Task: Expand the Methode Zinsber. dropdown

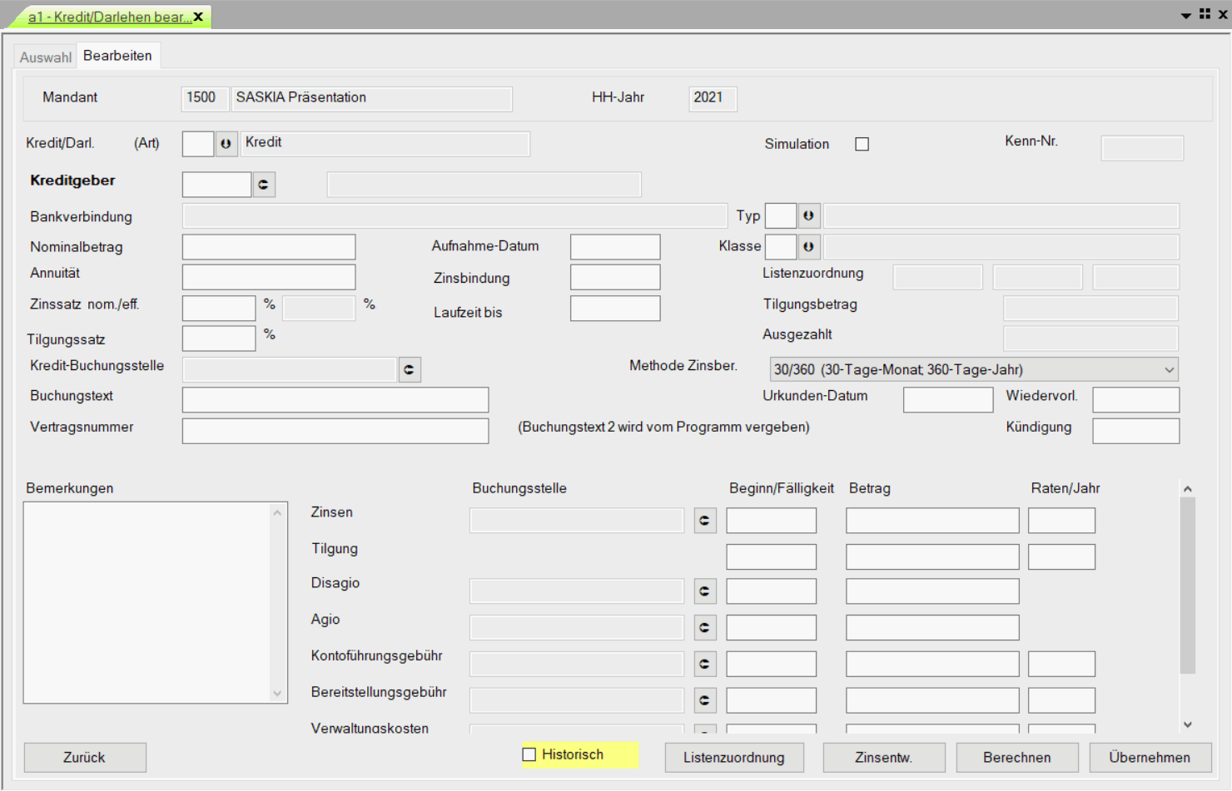Action: [x=1169, y=369]
